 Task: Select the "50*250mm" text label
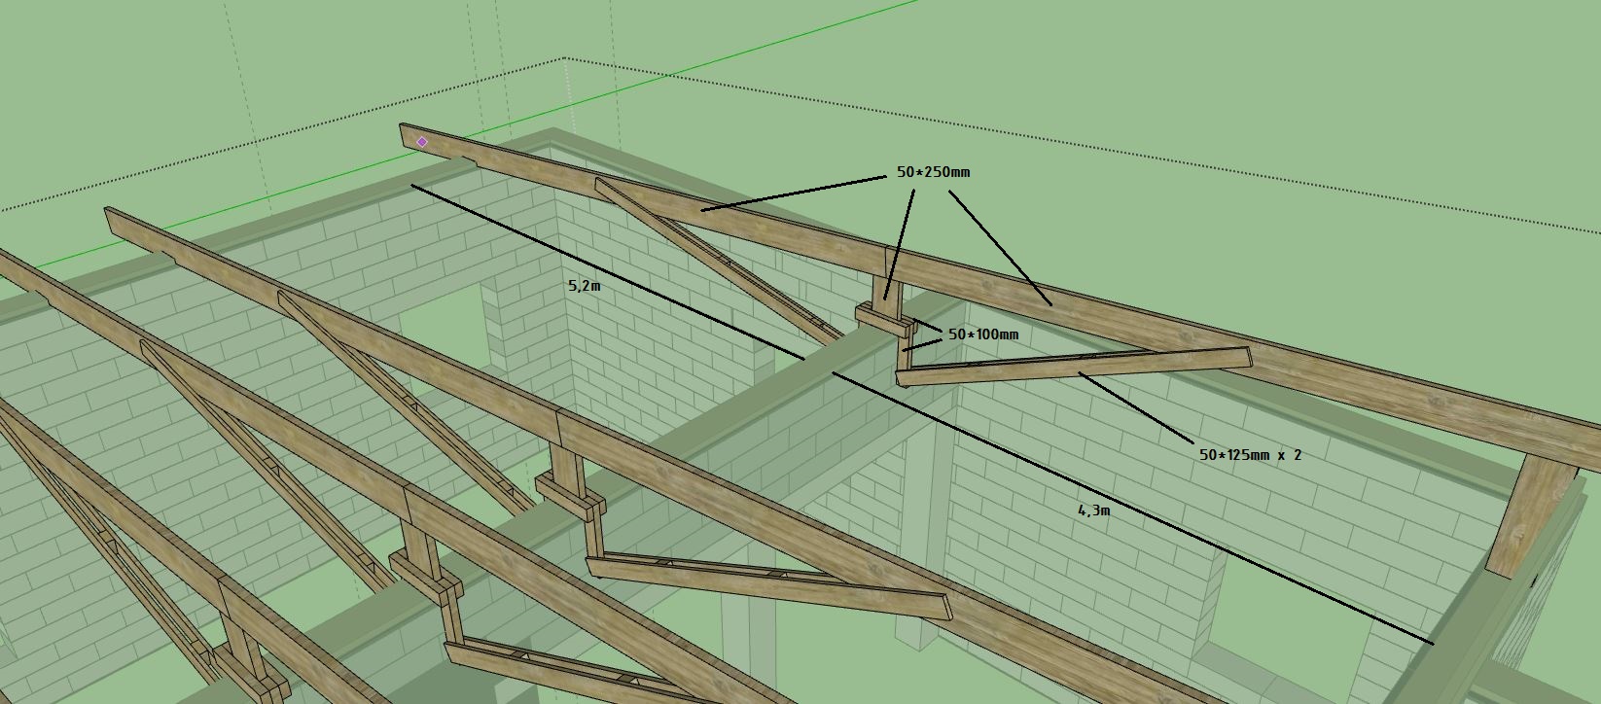tap(933, 172)
